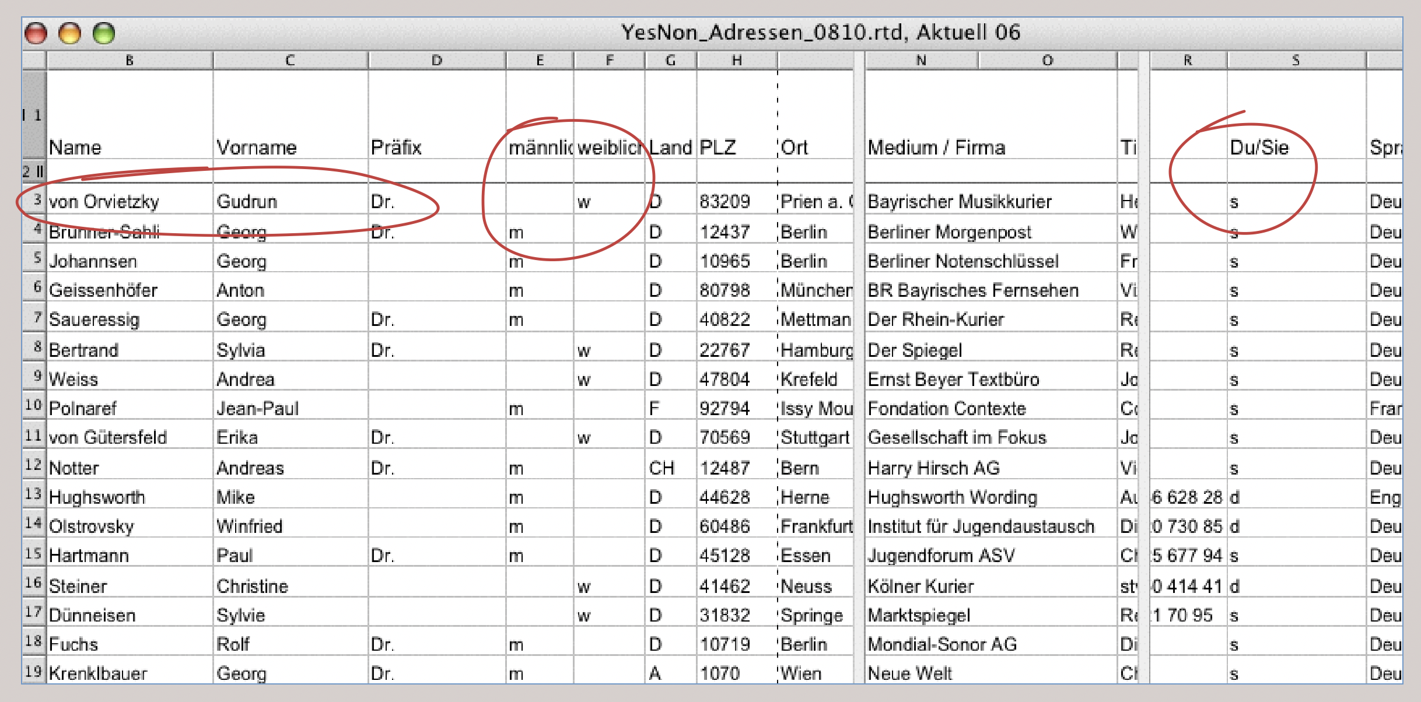The width and height of the screenshot is (1421, 702).
Task: Select row 3 header number
Action: tap(35, 200)
